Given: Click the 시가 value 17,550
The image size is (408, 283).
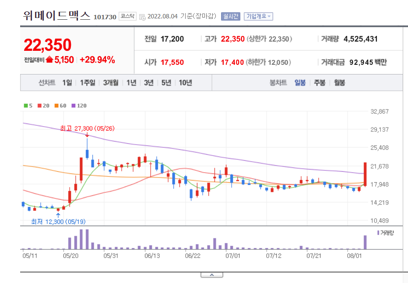Looking at the screenshot, I should click(x=172, y=63).
